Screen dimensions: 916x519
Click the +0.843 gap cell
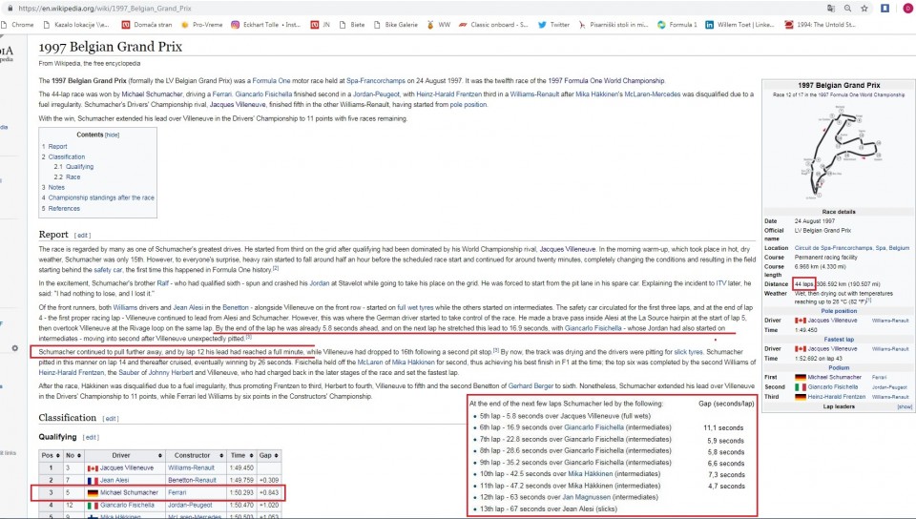tap(269, 492)
